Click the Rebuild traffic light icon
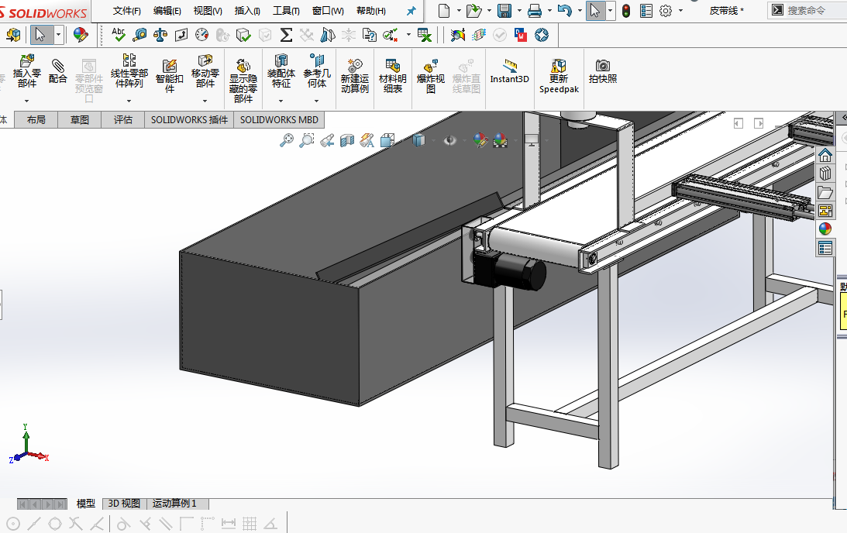 pyautogui.click(x=626, y=11)
